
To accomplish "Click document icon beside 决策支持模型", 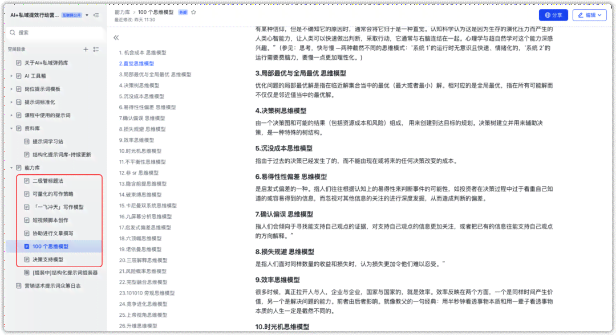I will coord(27,260).
